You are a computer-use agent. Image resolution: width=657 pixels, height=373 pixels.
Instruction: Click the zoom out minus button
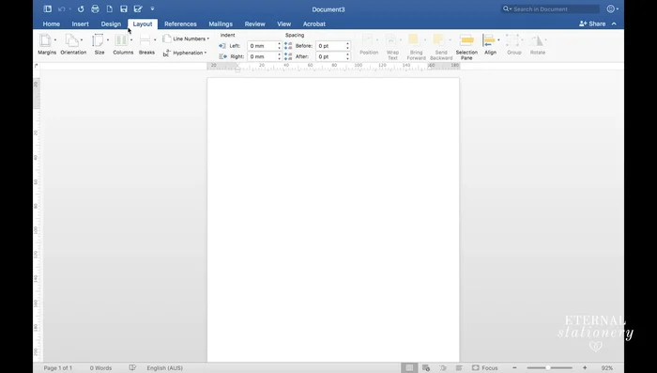514,368
